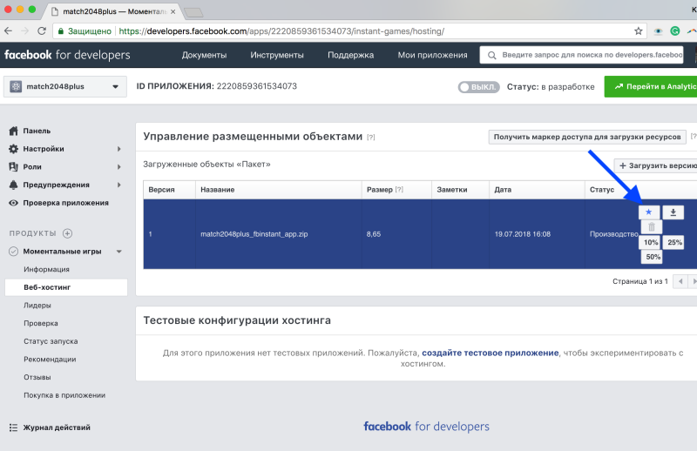Click the browser address bar URL
Viewport: 697px width, 451px height.
click(x=281, y=31)
